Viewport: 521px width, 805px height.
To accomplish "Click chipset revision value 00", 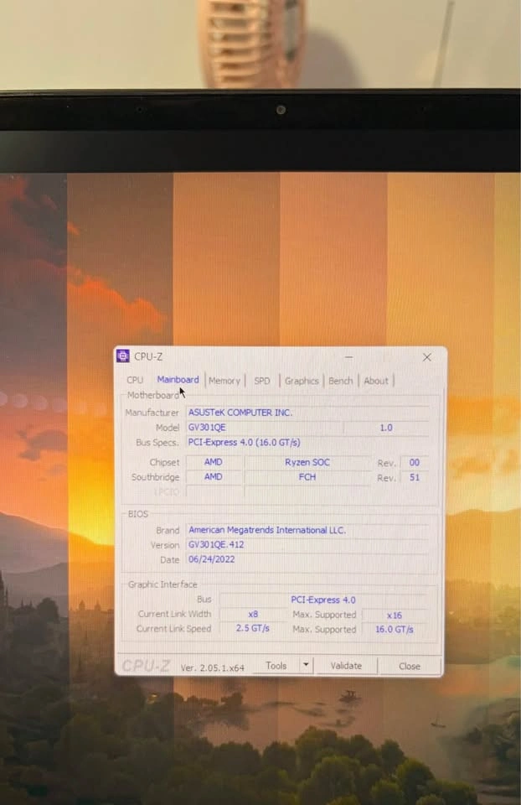I will click(x=415, y=463).
